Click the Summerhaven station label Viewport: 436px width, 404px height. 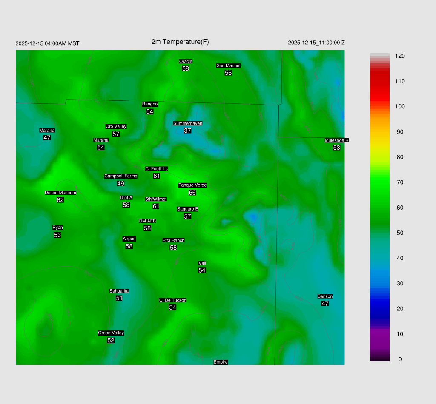(x=187, y=123)
